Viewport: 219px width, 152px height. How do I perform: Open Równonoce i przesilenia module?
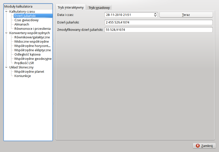[32, 29]
